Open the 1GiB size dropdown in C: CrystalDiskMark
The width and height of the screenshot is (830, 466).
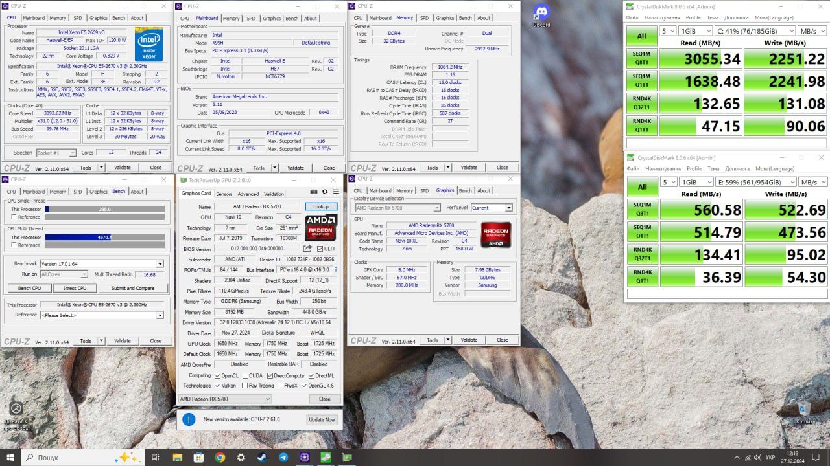[x=696, y=31]
